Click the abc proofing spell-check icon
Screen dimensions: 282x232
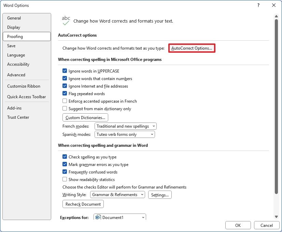(x=66, y=19)
